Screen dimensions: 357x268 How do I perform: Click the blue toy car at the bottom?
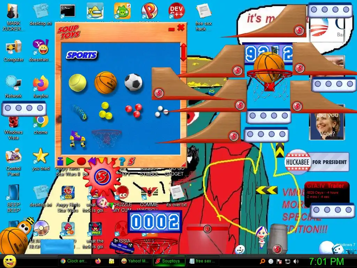[121, 246]
